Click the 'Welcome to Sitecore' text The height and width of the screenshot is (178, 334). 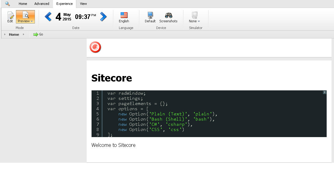click(113, 145)
